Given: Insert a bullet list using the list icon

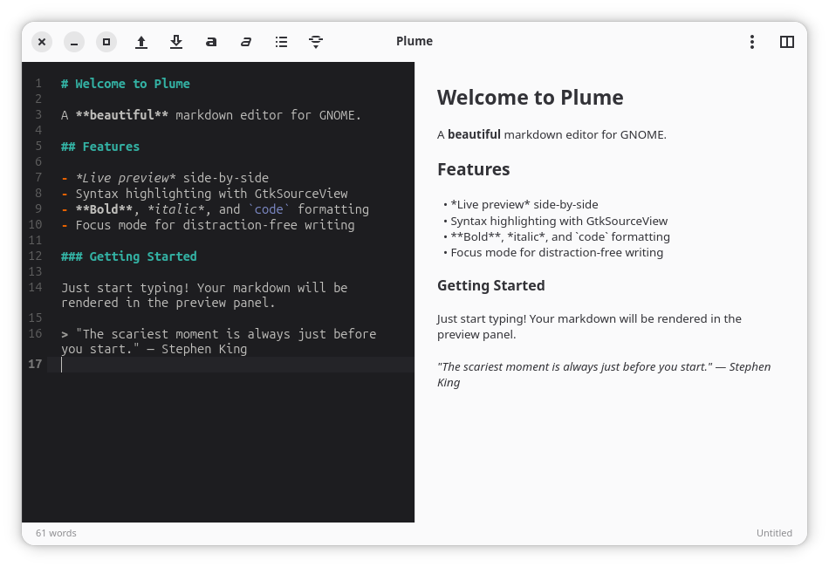Looking at the screenshot, I should (280, 41).
